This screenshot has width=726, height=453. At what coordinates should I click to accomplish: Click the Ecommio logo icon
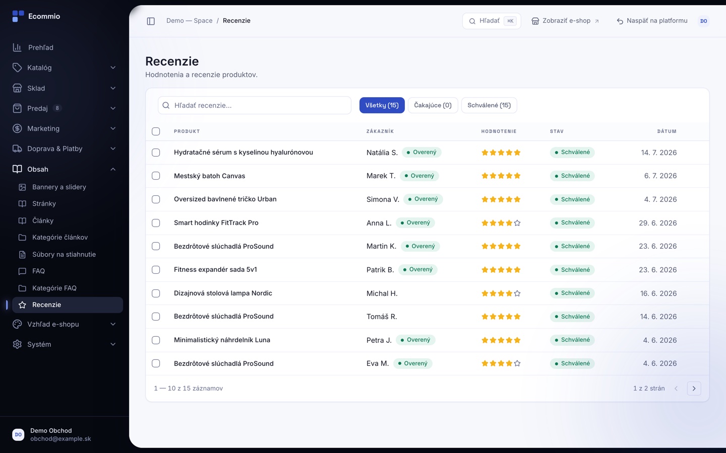click(x=18, y=17)
